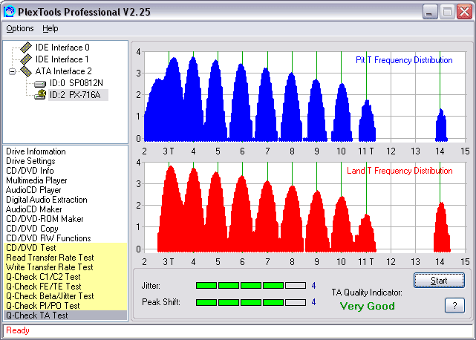
Task: Select Q-Check C1/C2 Test
Action: pos(65,277)
